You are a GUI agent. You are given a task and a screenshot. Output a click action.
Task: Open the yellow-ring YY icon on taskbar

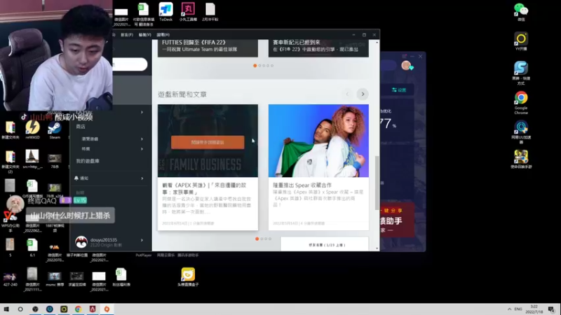64,309
